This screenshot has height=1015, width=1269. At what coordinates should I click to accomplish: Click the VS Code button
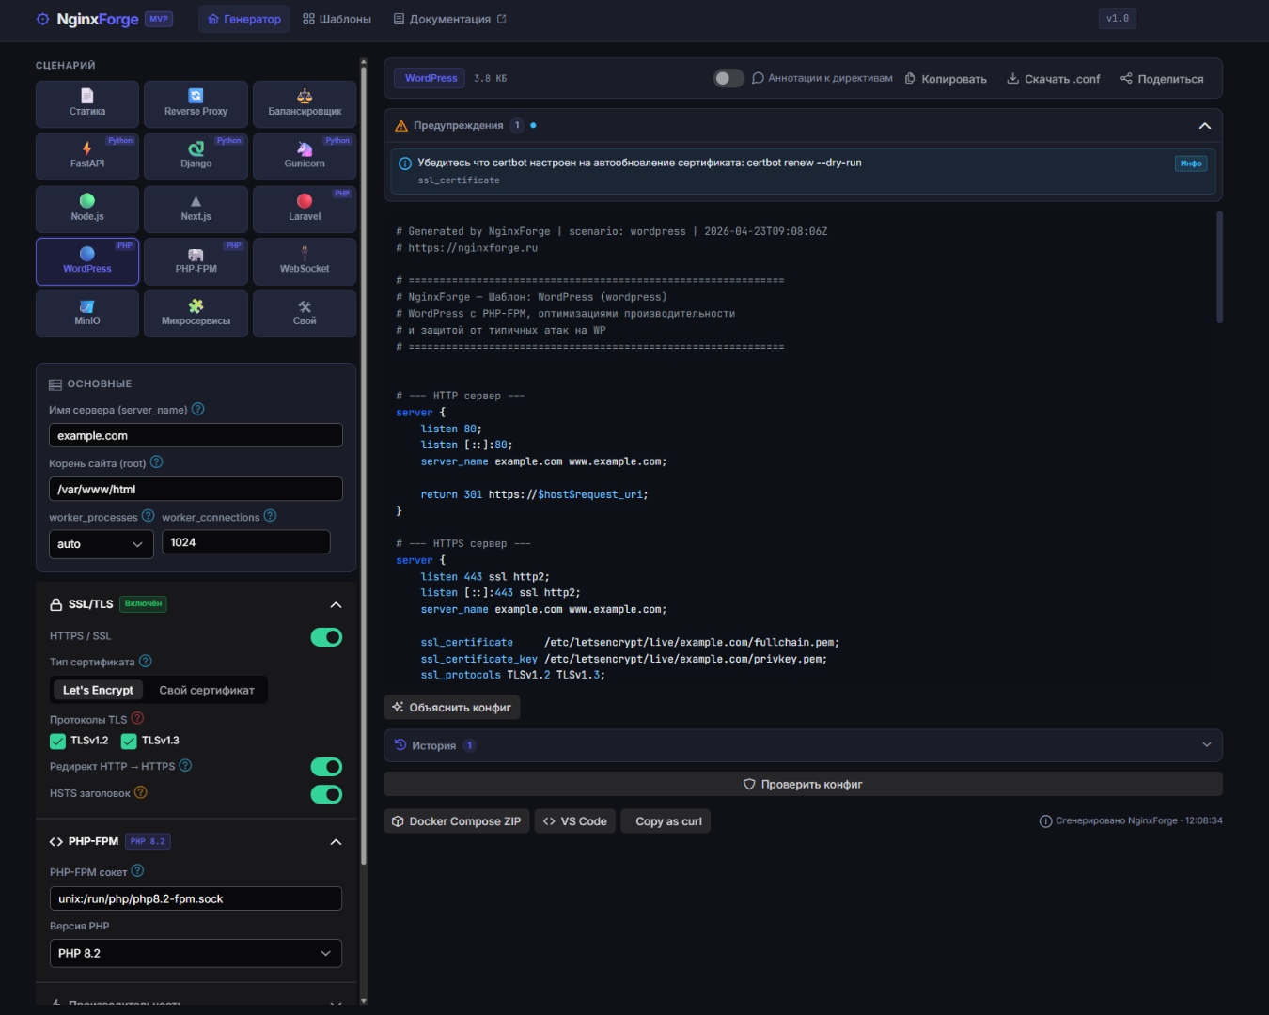click(x=575, y=821)
